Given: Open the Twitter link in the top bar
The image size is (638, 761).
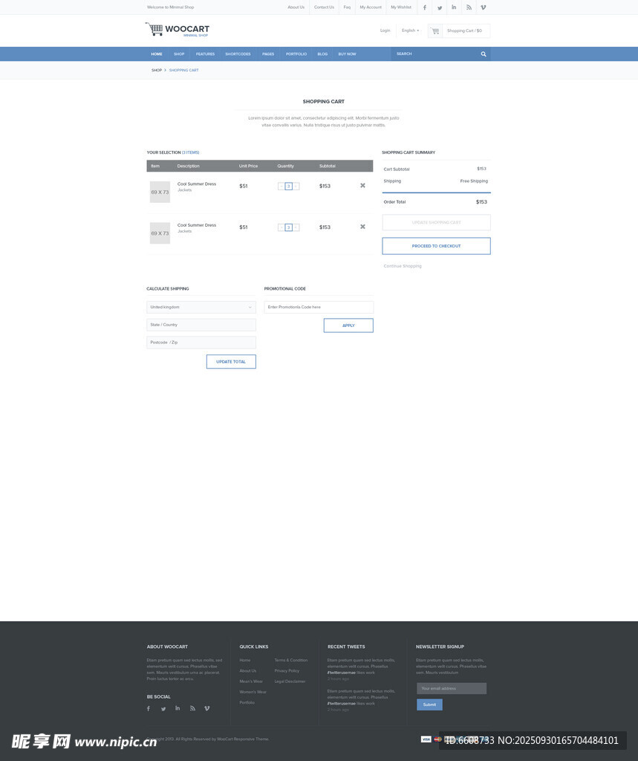Looking at the screenshot, I should coord(440,7).
